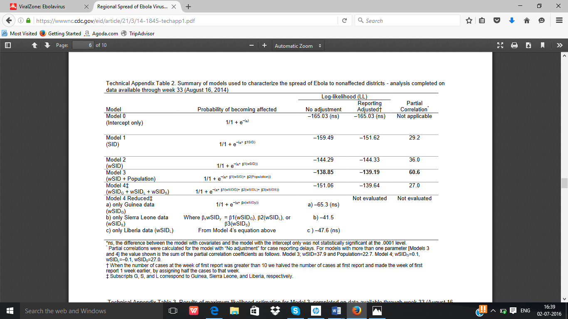Screen dimensions: 568x319
Task: Open the Action Center notifications icon
Action: 514,311
